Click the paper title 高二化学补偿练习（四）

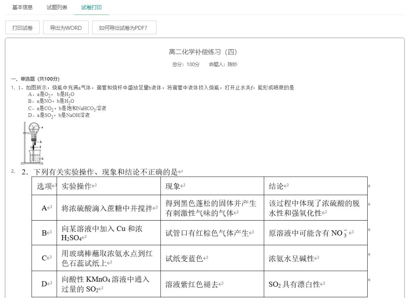[203, 52]
